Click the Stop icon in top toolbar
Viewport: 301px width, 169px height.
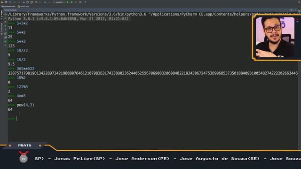point(76,2)
